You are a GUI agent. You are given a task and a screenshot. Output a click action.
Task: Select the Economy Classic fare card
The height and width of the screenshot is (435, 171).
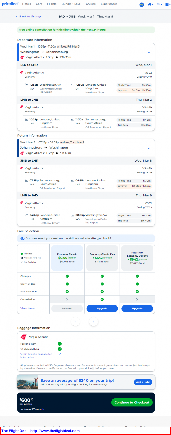pyautogui.click(x=67, y=258)
